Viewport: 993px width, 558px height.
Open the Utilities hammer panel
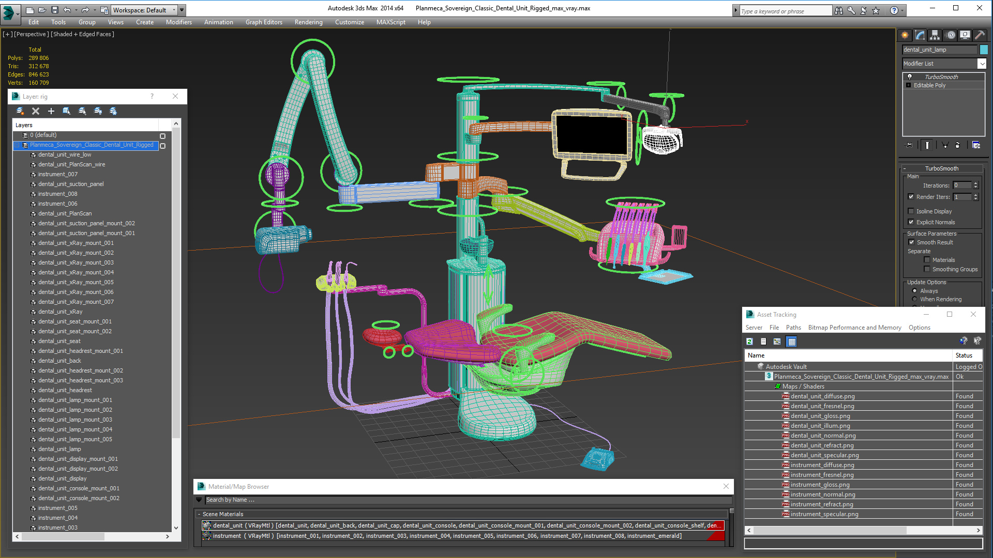point(980,35)
